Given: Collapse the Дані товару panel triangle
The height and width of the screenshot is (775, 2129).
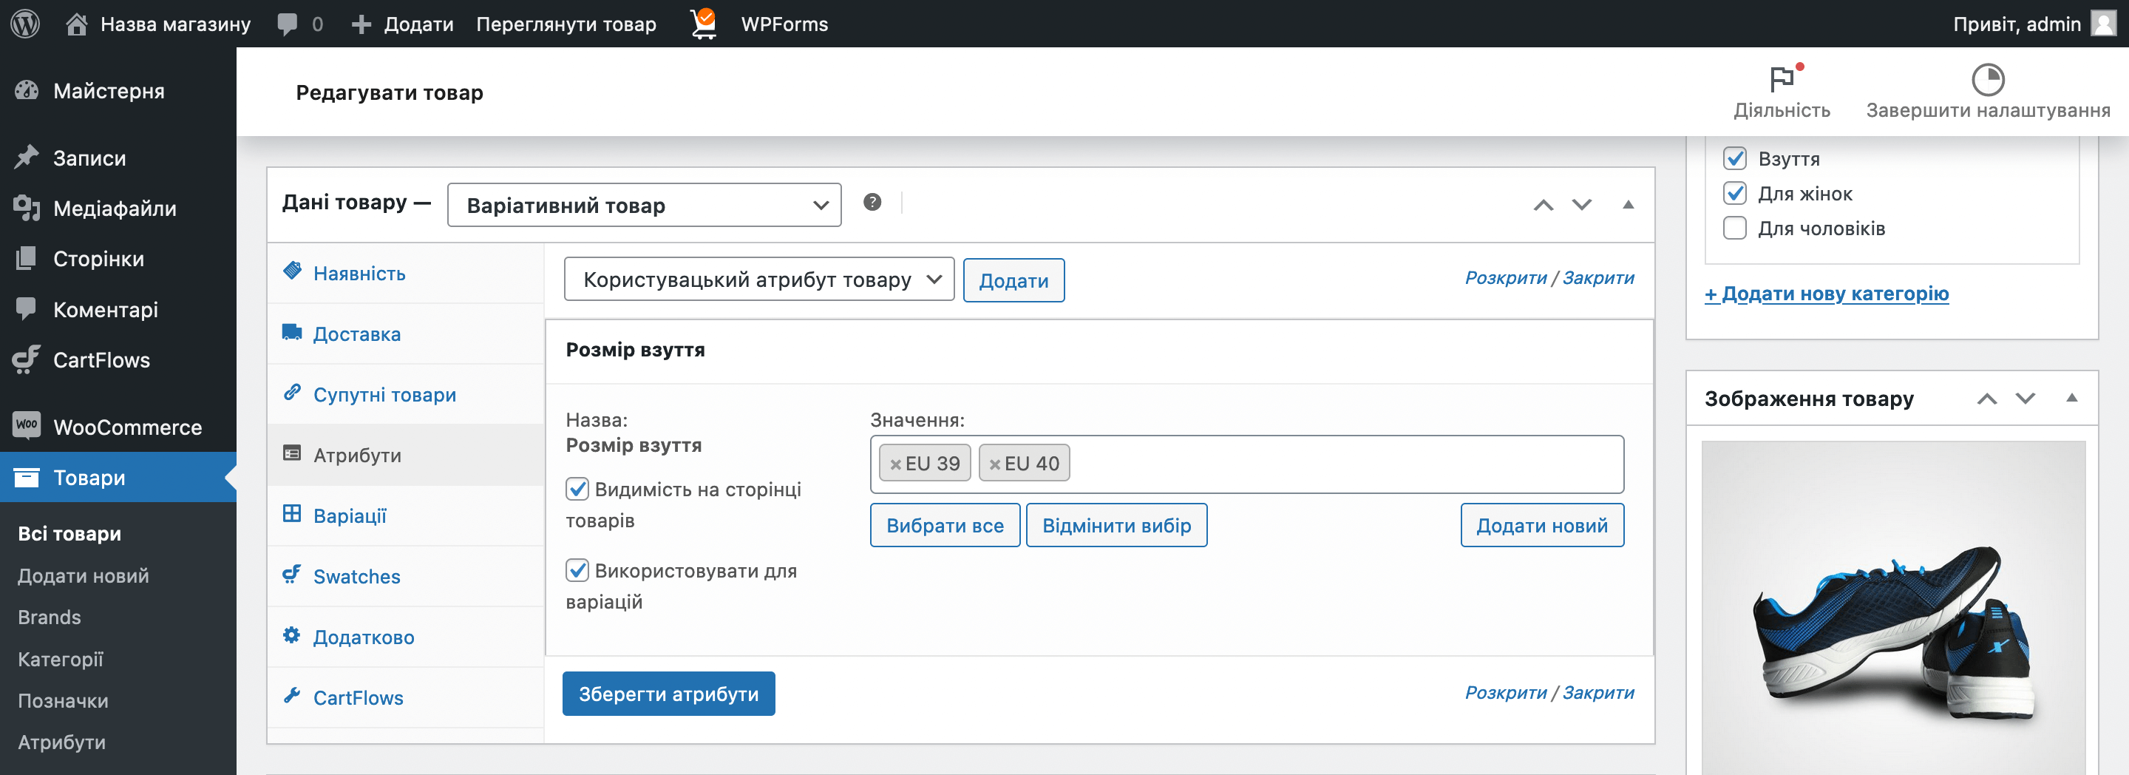Looking at the screenshot, I should [1627, 204].
